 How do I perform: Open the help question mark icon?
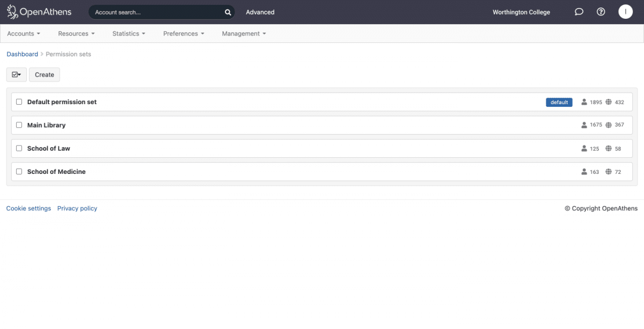pos(601,12)
